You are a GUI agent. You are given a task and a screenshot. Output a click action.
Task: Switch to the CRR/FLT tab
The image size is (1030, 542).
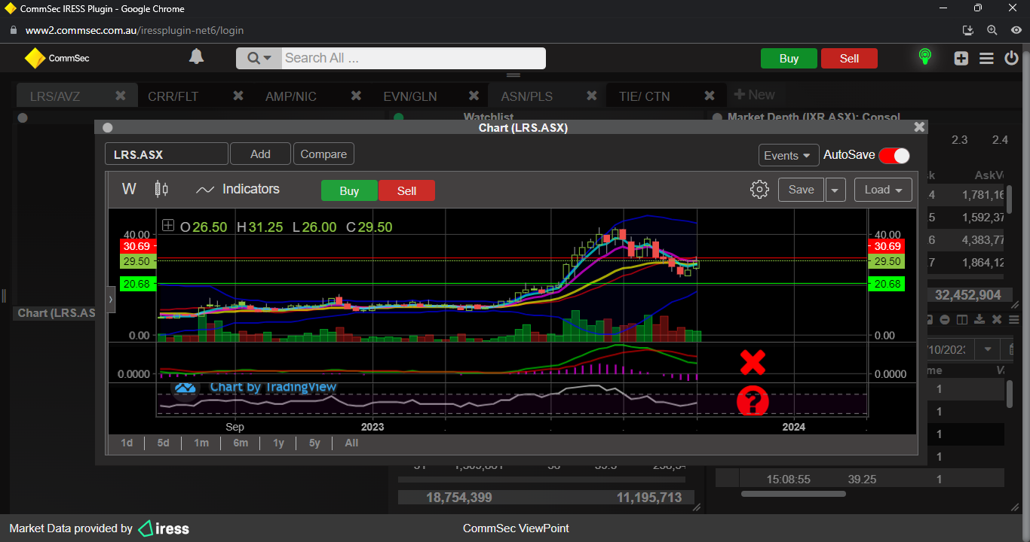tap(173, 96)
